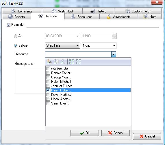Open the 1 day interval dropdown
Screen dimensions: 165x145
click(x=99, y=45)
